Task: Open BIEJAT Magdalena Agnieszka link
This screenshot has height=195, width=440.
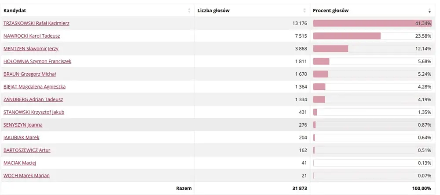Action: click(34, 87)
